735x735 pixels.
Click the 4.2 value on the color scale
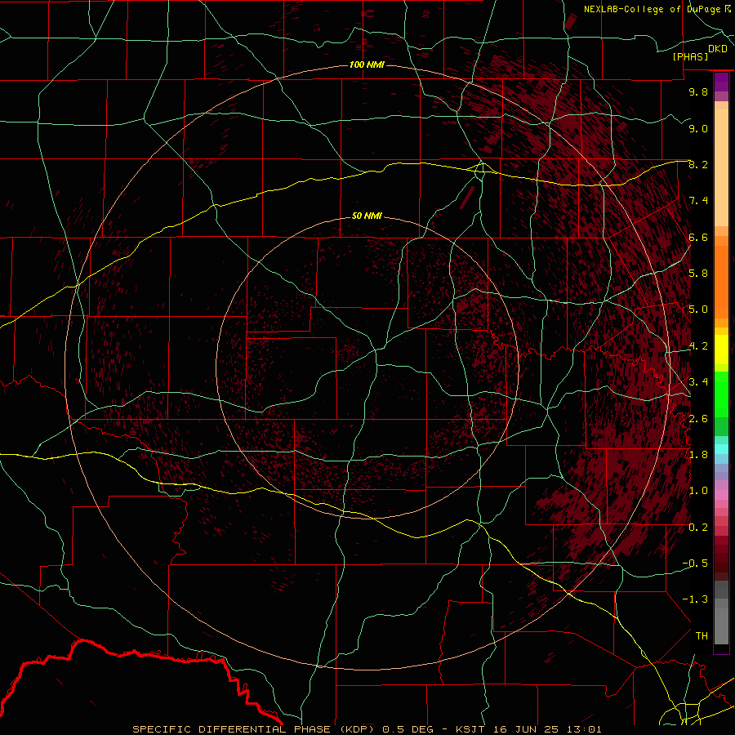click(x=698, y=346)
